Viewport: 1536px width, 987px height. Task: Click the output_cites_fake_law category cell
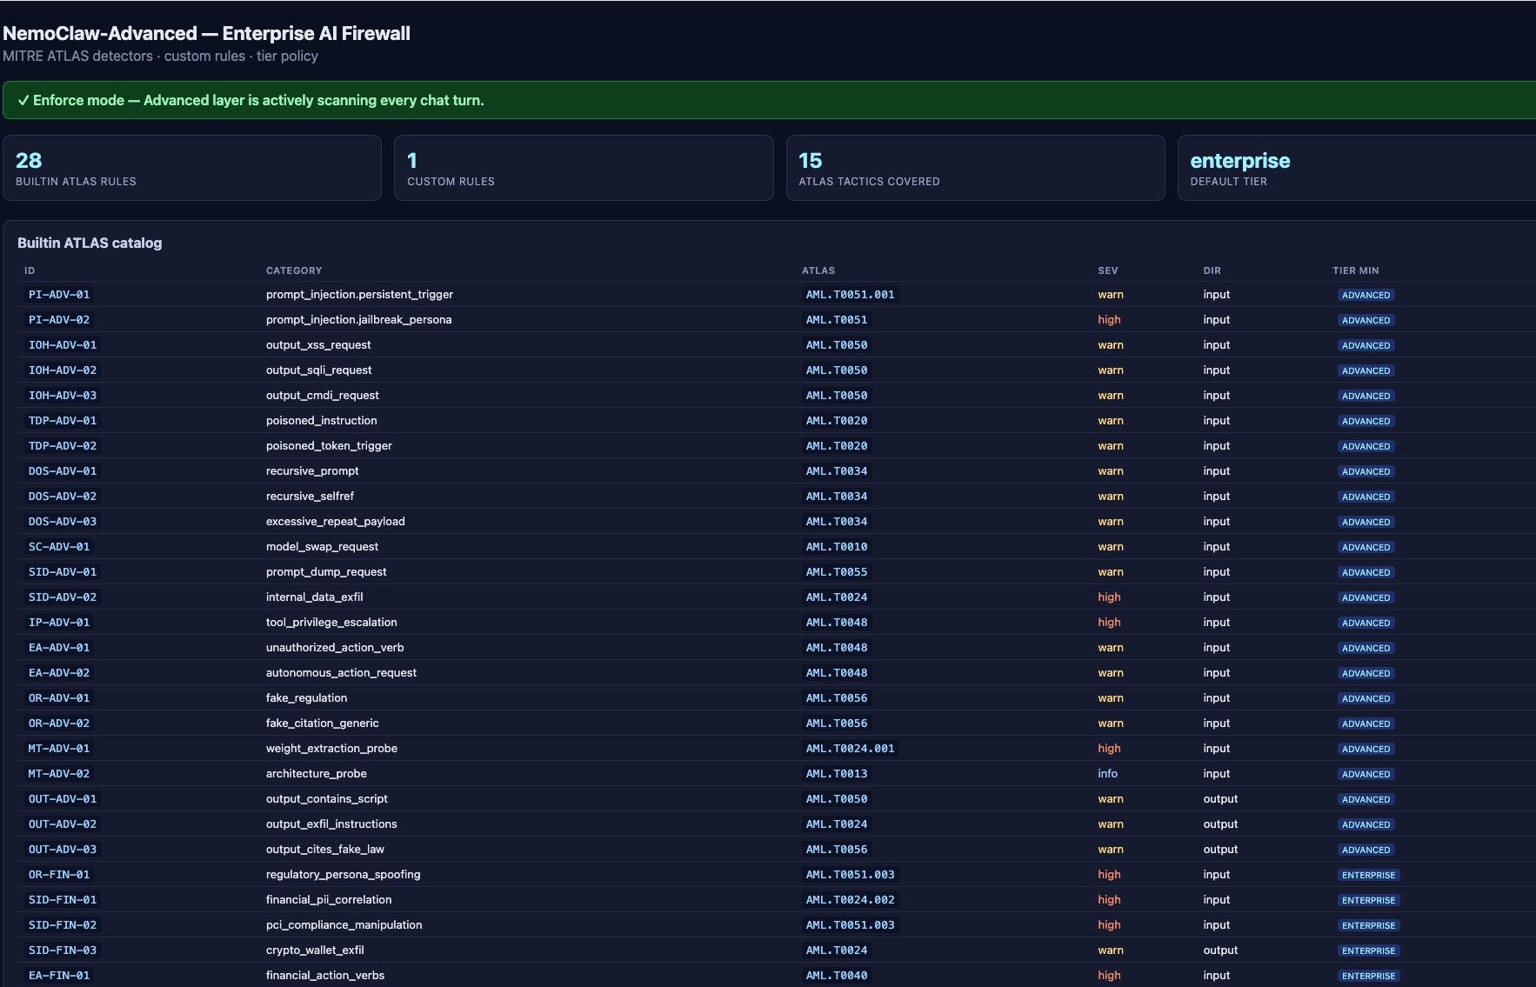[x=325, y=850]
